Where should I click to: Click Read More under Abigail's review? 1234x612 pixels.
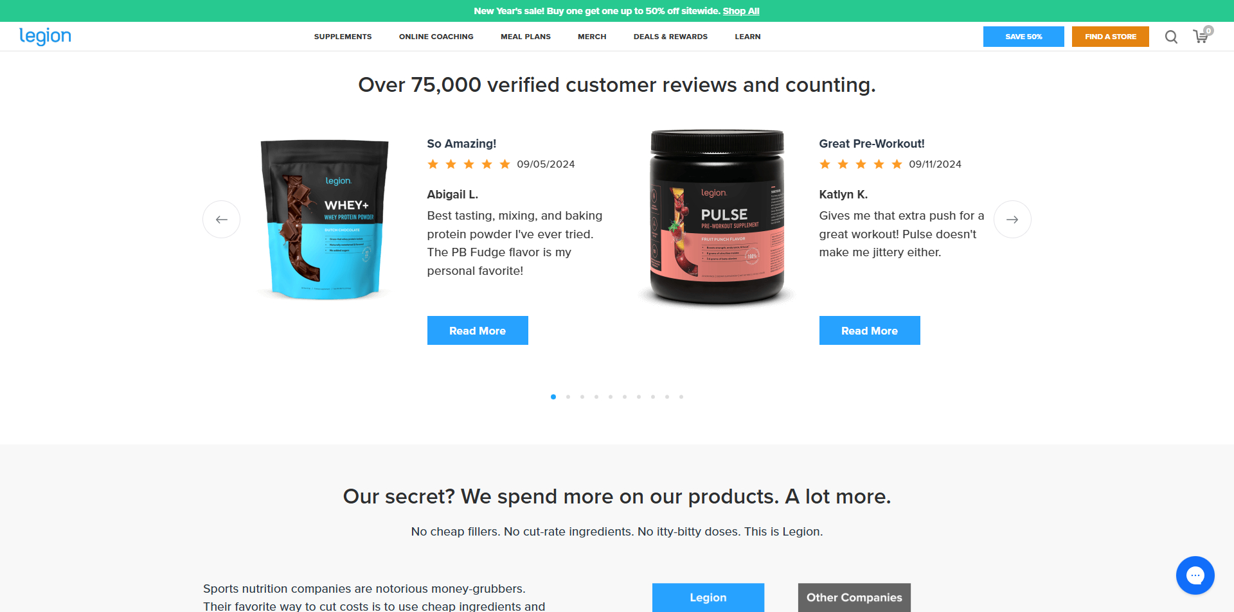pos(478,331)
